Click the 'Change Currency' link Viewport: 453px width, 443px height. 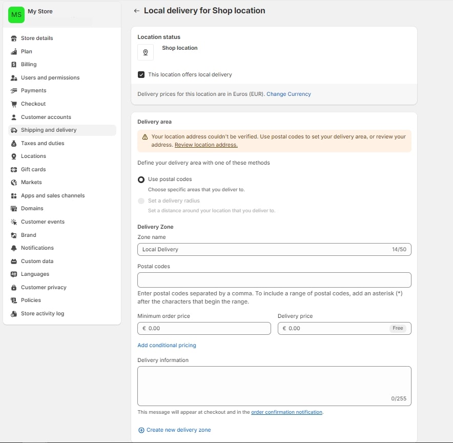pyautogui.click(x=290, y=94)
